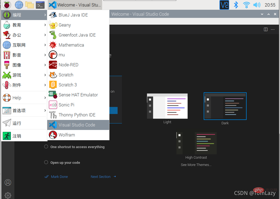The height and width of the screenshot is (199, 280).
Task: Open the VNC server tray icon
Action: 224,5
